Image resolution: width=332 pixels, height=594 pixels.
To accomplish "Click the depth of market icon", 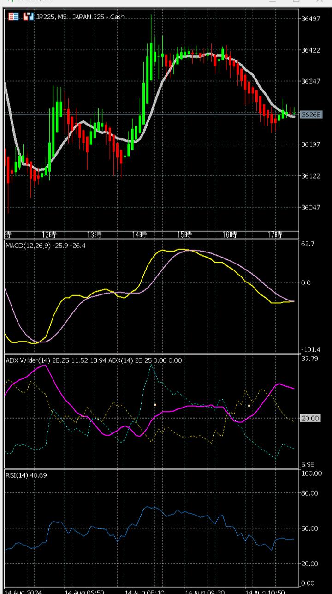I will 29,17.
